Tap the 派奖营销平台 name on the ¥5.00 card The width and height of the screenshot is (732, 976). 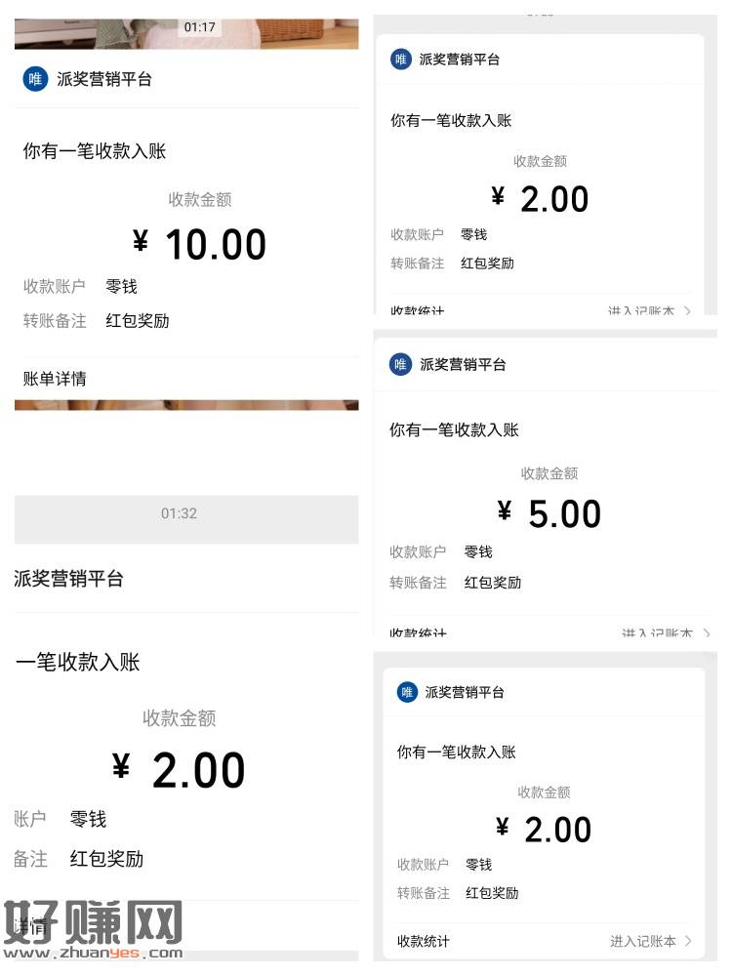point(464,364)
